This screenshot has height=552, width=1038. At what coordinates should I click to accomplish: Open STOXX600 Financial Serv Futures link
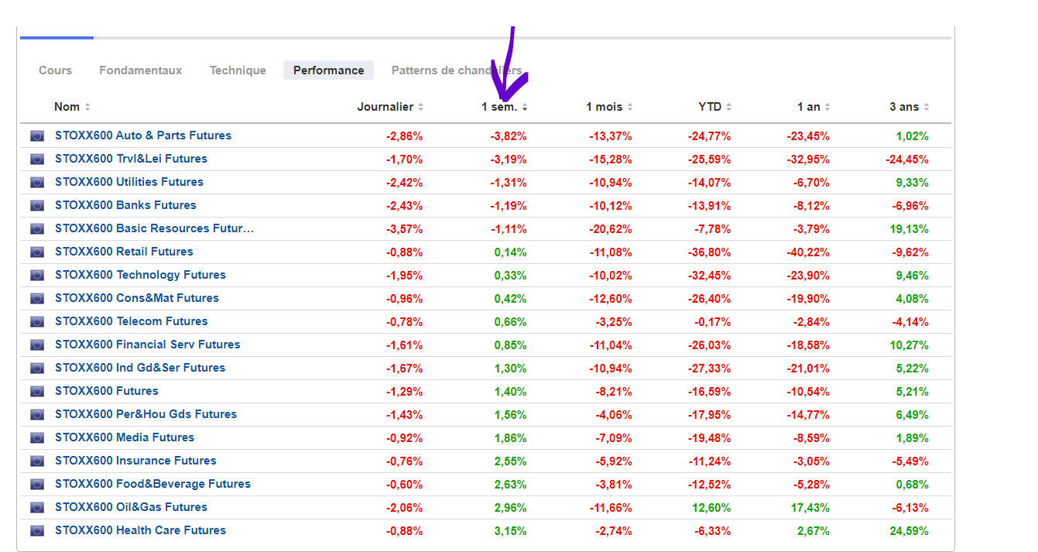click(148, 345)
